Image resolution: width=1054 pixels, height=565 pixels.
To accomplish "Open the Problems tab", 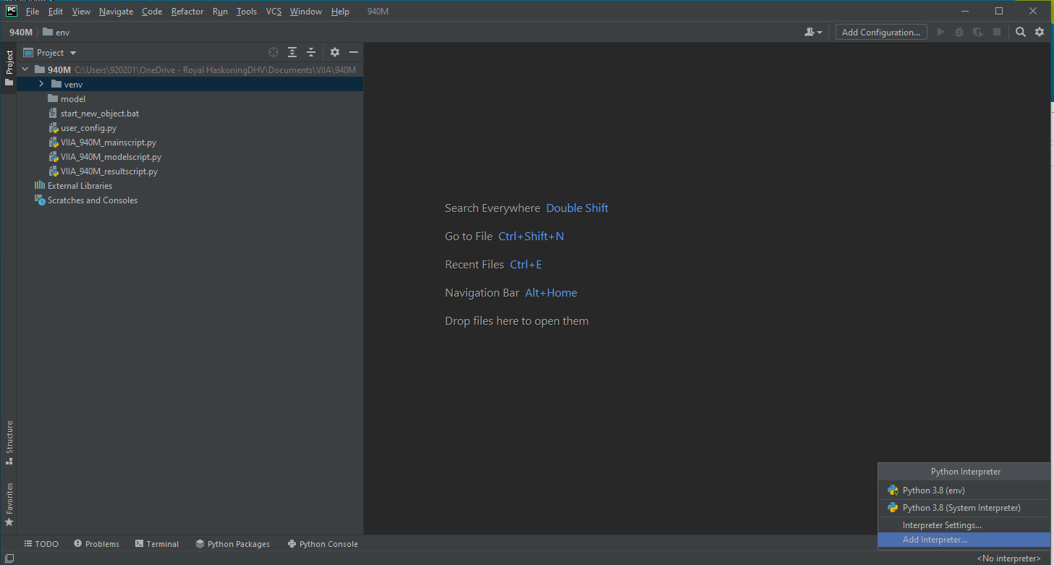I will 96,544.
